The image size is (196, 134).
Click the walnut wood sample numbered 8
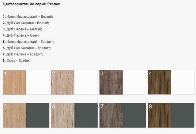[160, 115]
